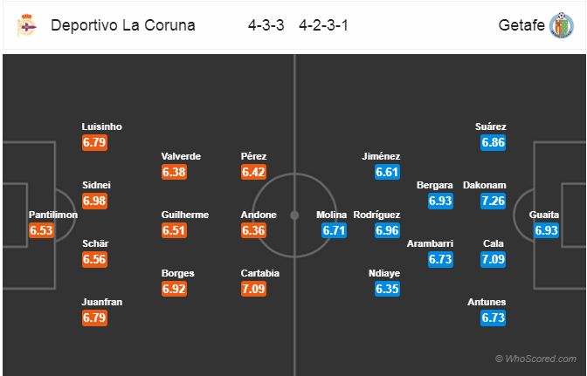
Task: Select Guilherme's player name
Action: [x=185, y=215]
